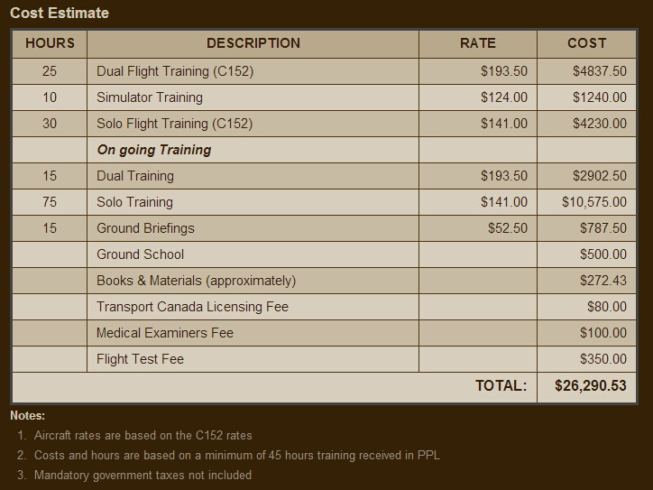
Task: Select Transport Canada Licensing Fee entry
Action: click(x=192, y=307)
